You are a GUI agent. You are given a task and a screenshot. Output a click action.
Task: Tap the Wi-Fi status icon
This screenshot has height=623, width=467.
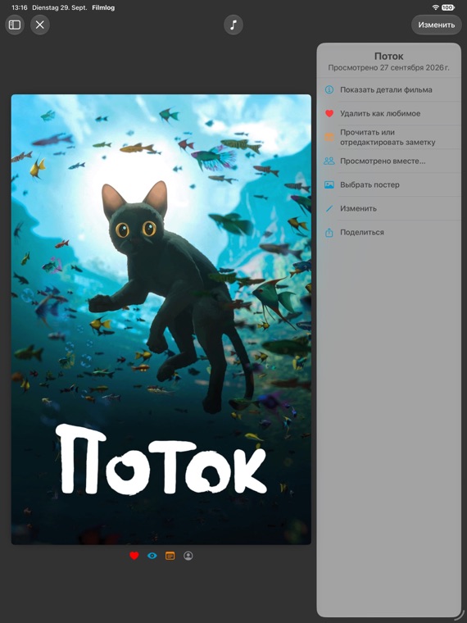tap(435, 7)
